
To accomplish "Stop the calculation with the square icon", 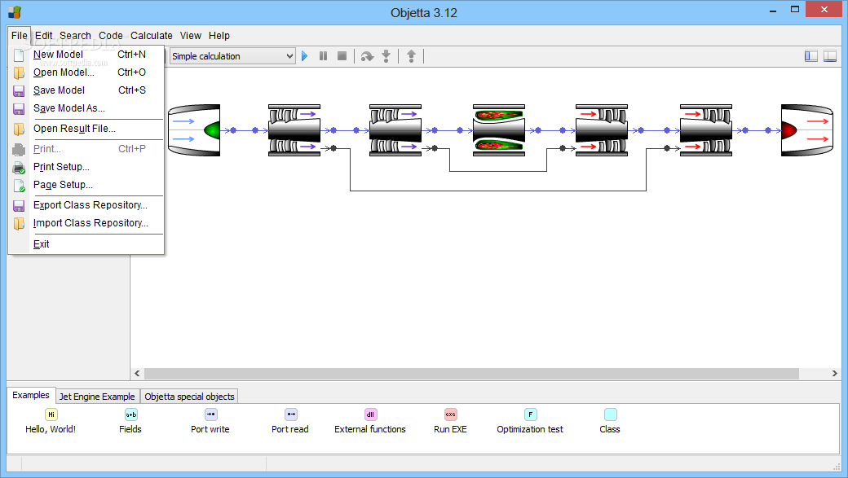I will click(x=342, y=55).
